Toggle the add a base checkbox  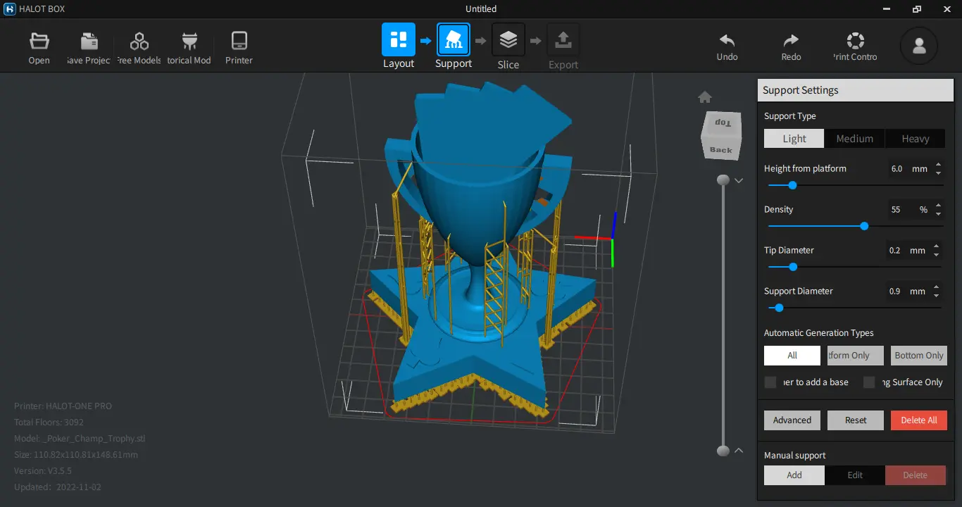coord(770,382)
